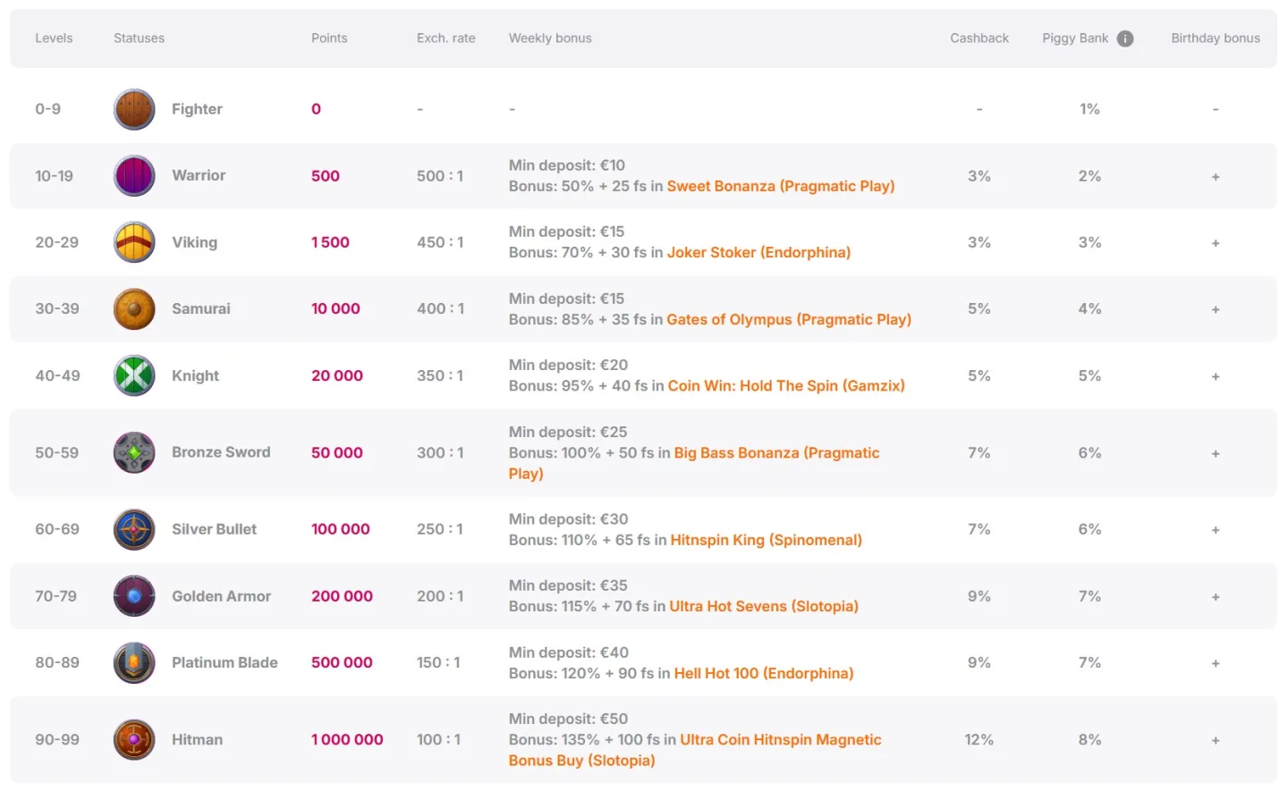Screen dimensions: 1288x791
Task: Click Ultra Hot Sevens (Slotopia) link
Action: tap(763, 606)
